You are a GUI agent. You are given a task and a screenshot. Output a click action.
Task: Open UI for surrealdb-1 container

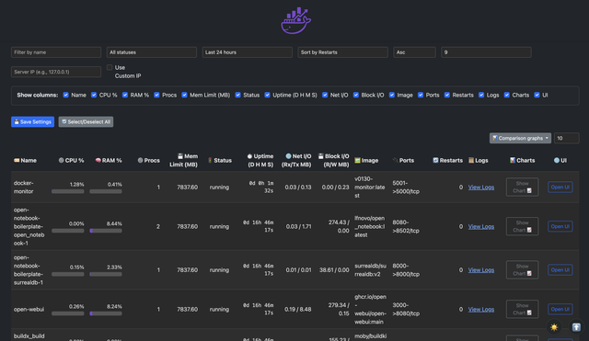[x=560, y=269]
